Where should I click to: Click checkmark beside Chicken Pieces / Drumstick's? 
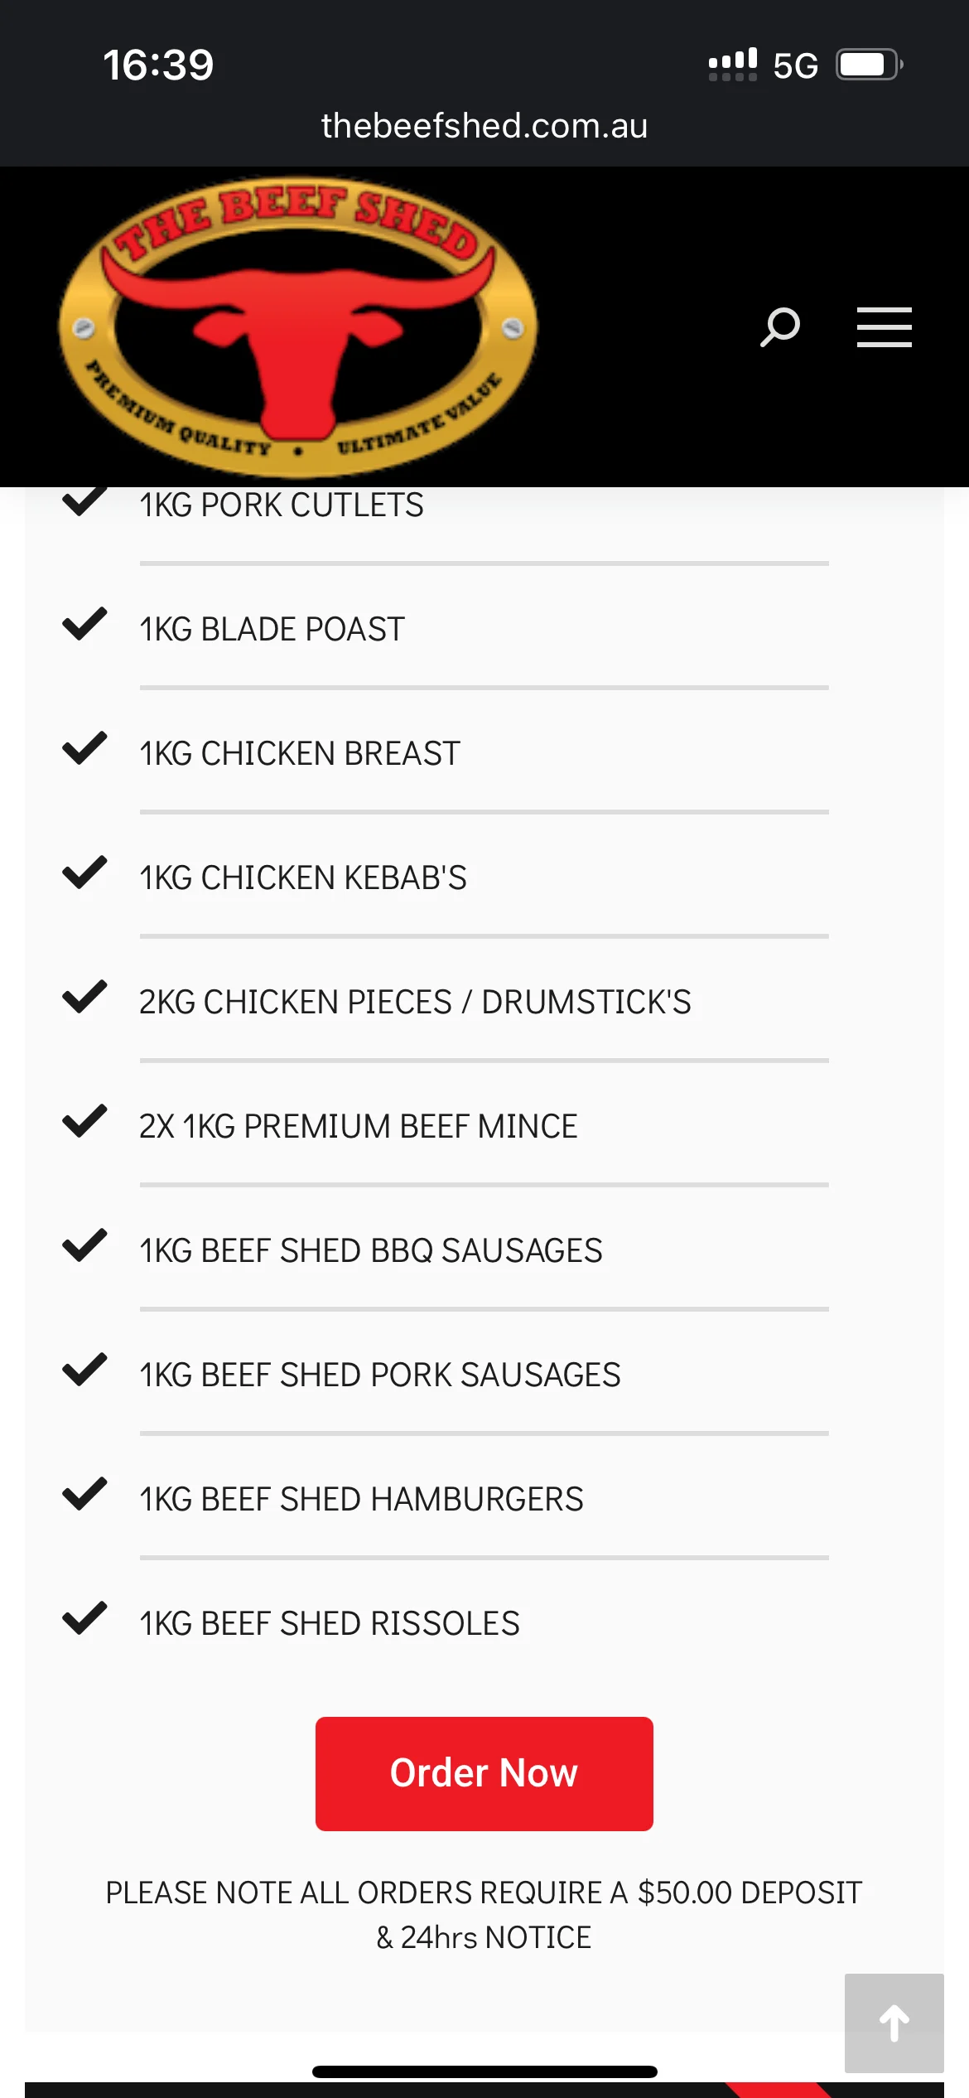pyautogui.click(x=84, y=998)
